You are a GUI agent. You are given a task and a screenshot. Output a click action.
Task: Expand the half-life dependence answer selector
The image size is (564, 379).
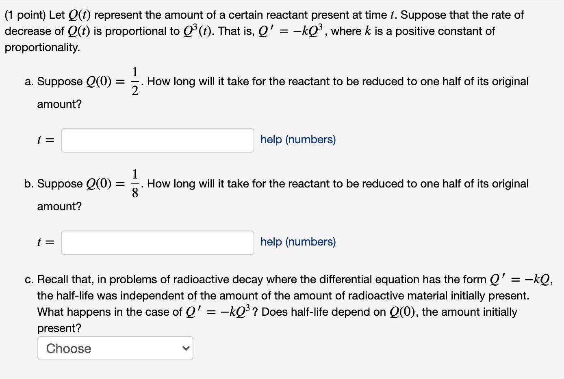pos(115,348)
